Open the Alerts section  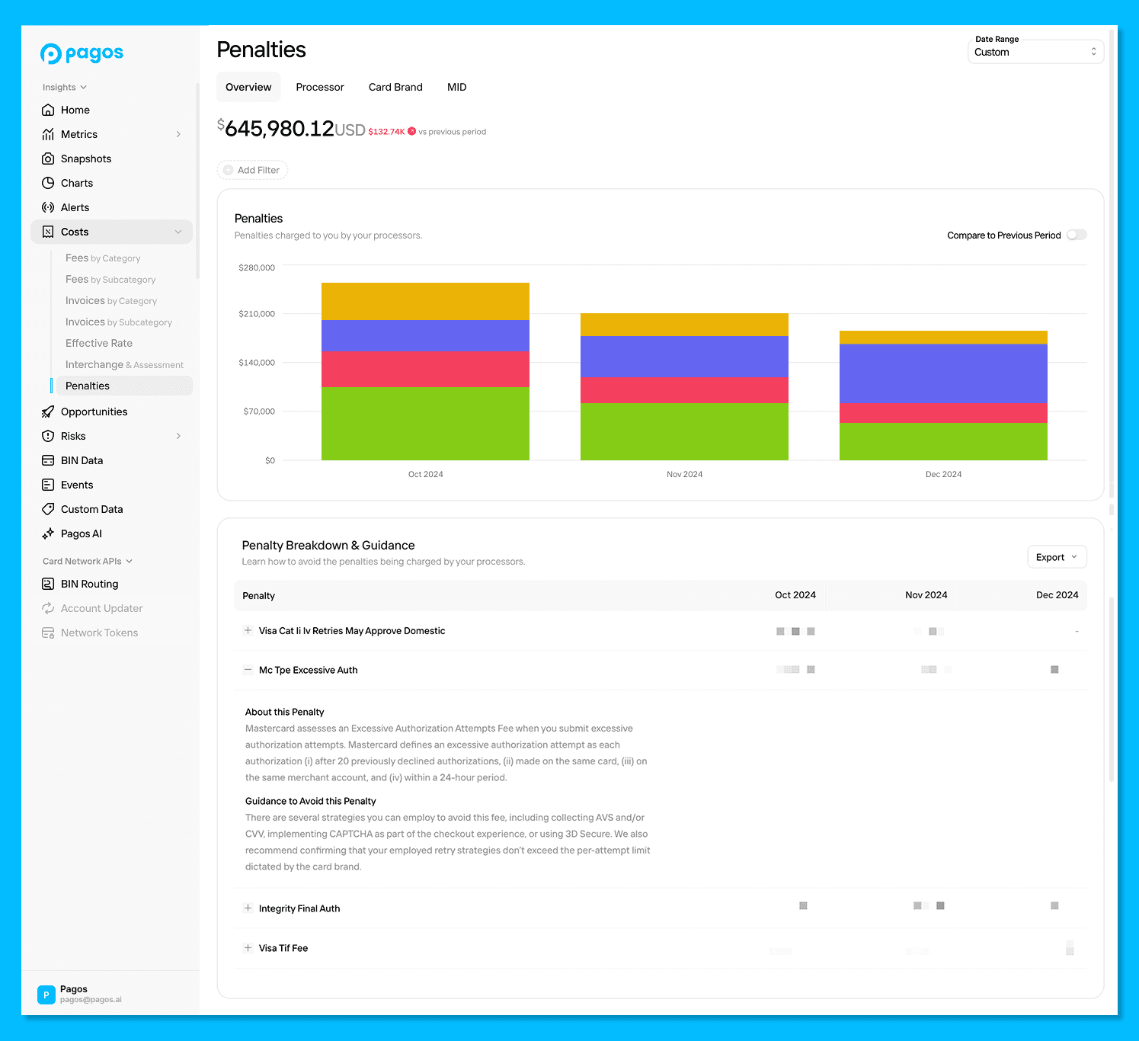[73, 207]
